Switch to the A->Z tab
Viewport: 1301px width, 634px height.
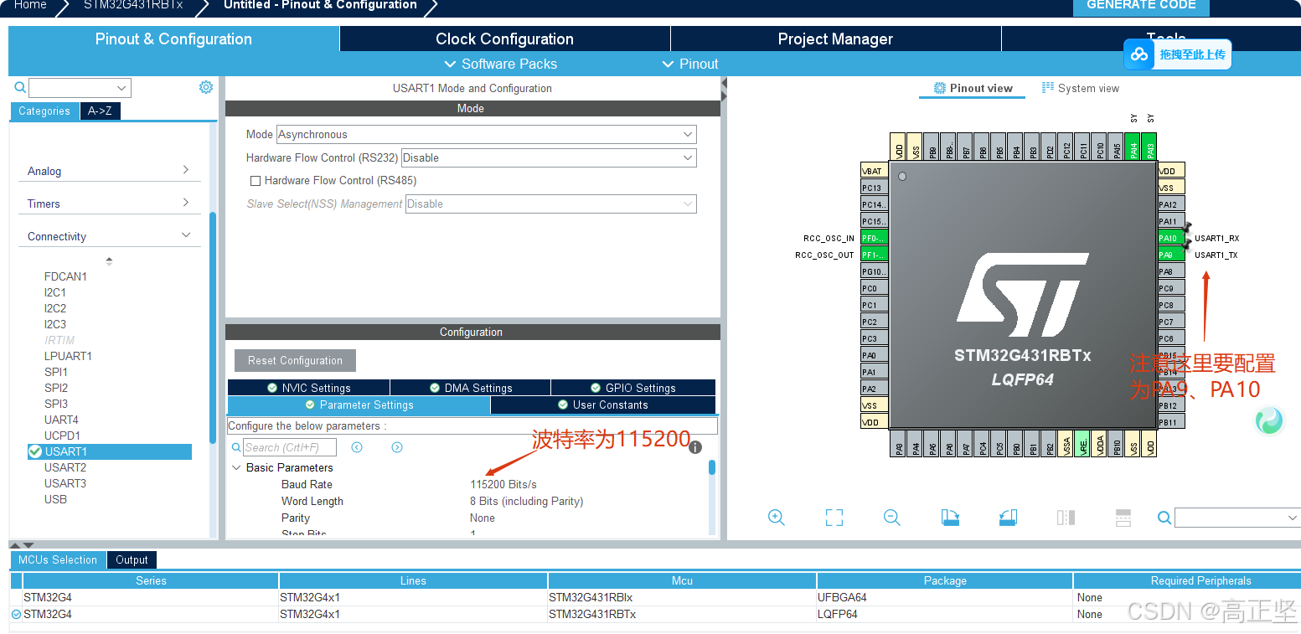tap(101, 111)
